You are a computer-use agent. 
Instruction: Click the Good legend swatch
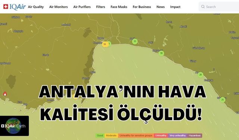pyautogui.click(x=100, y=136)
